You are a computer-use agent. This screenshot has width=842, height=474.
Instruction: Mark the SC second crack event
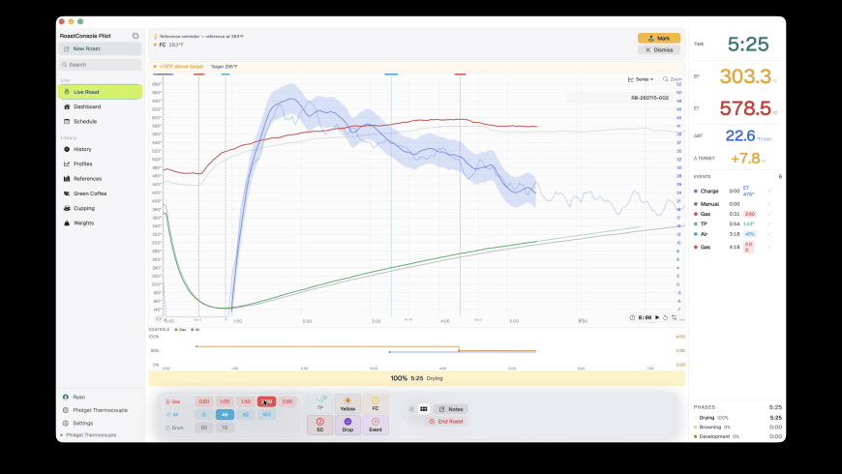click(x=320, y=425)
